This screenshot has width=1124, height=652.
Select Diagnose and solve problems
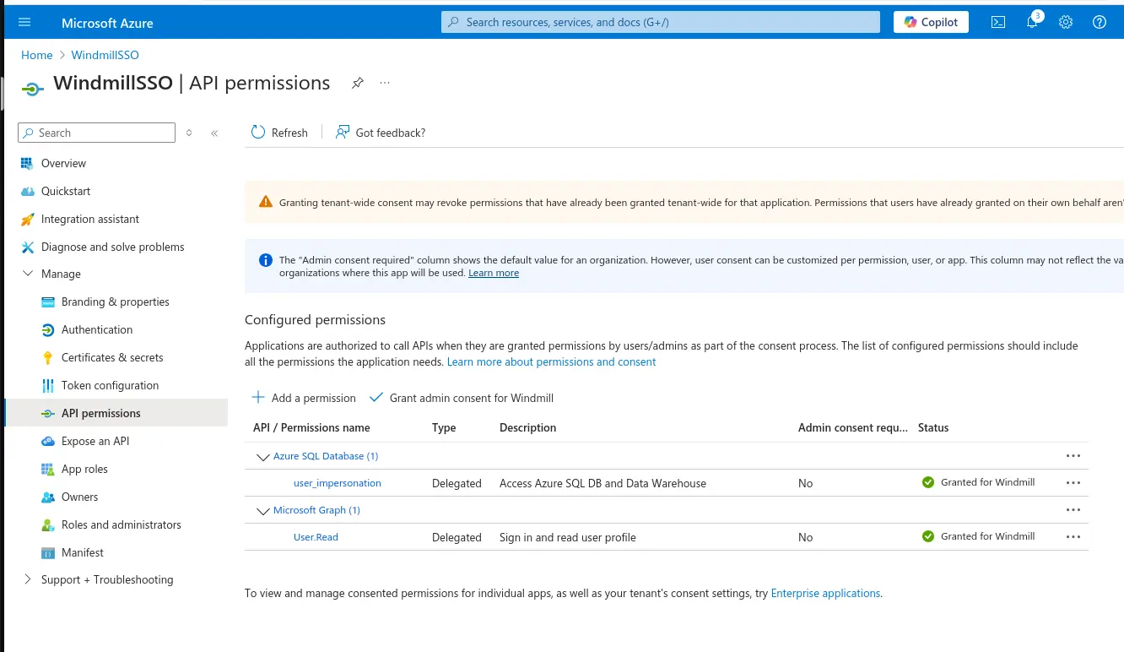[x=112, y=247]
